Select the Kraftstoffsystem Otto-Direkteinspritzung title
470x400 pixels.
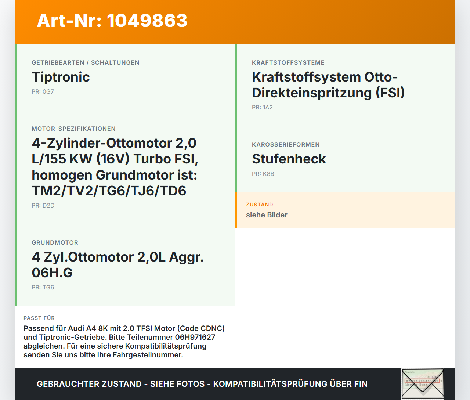tap(328, 84)
